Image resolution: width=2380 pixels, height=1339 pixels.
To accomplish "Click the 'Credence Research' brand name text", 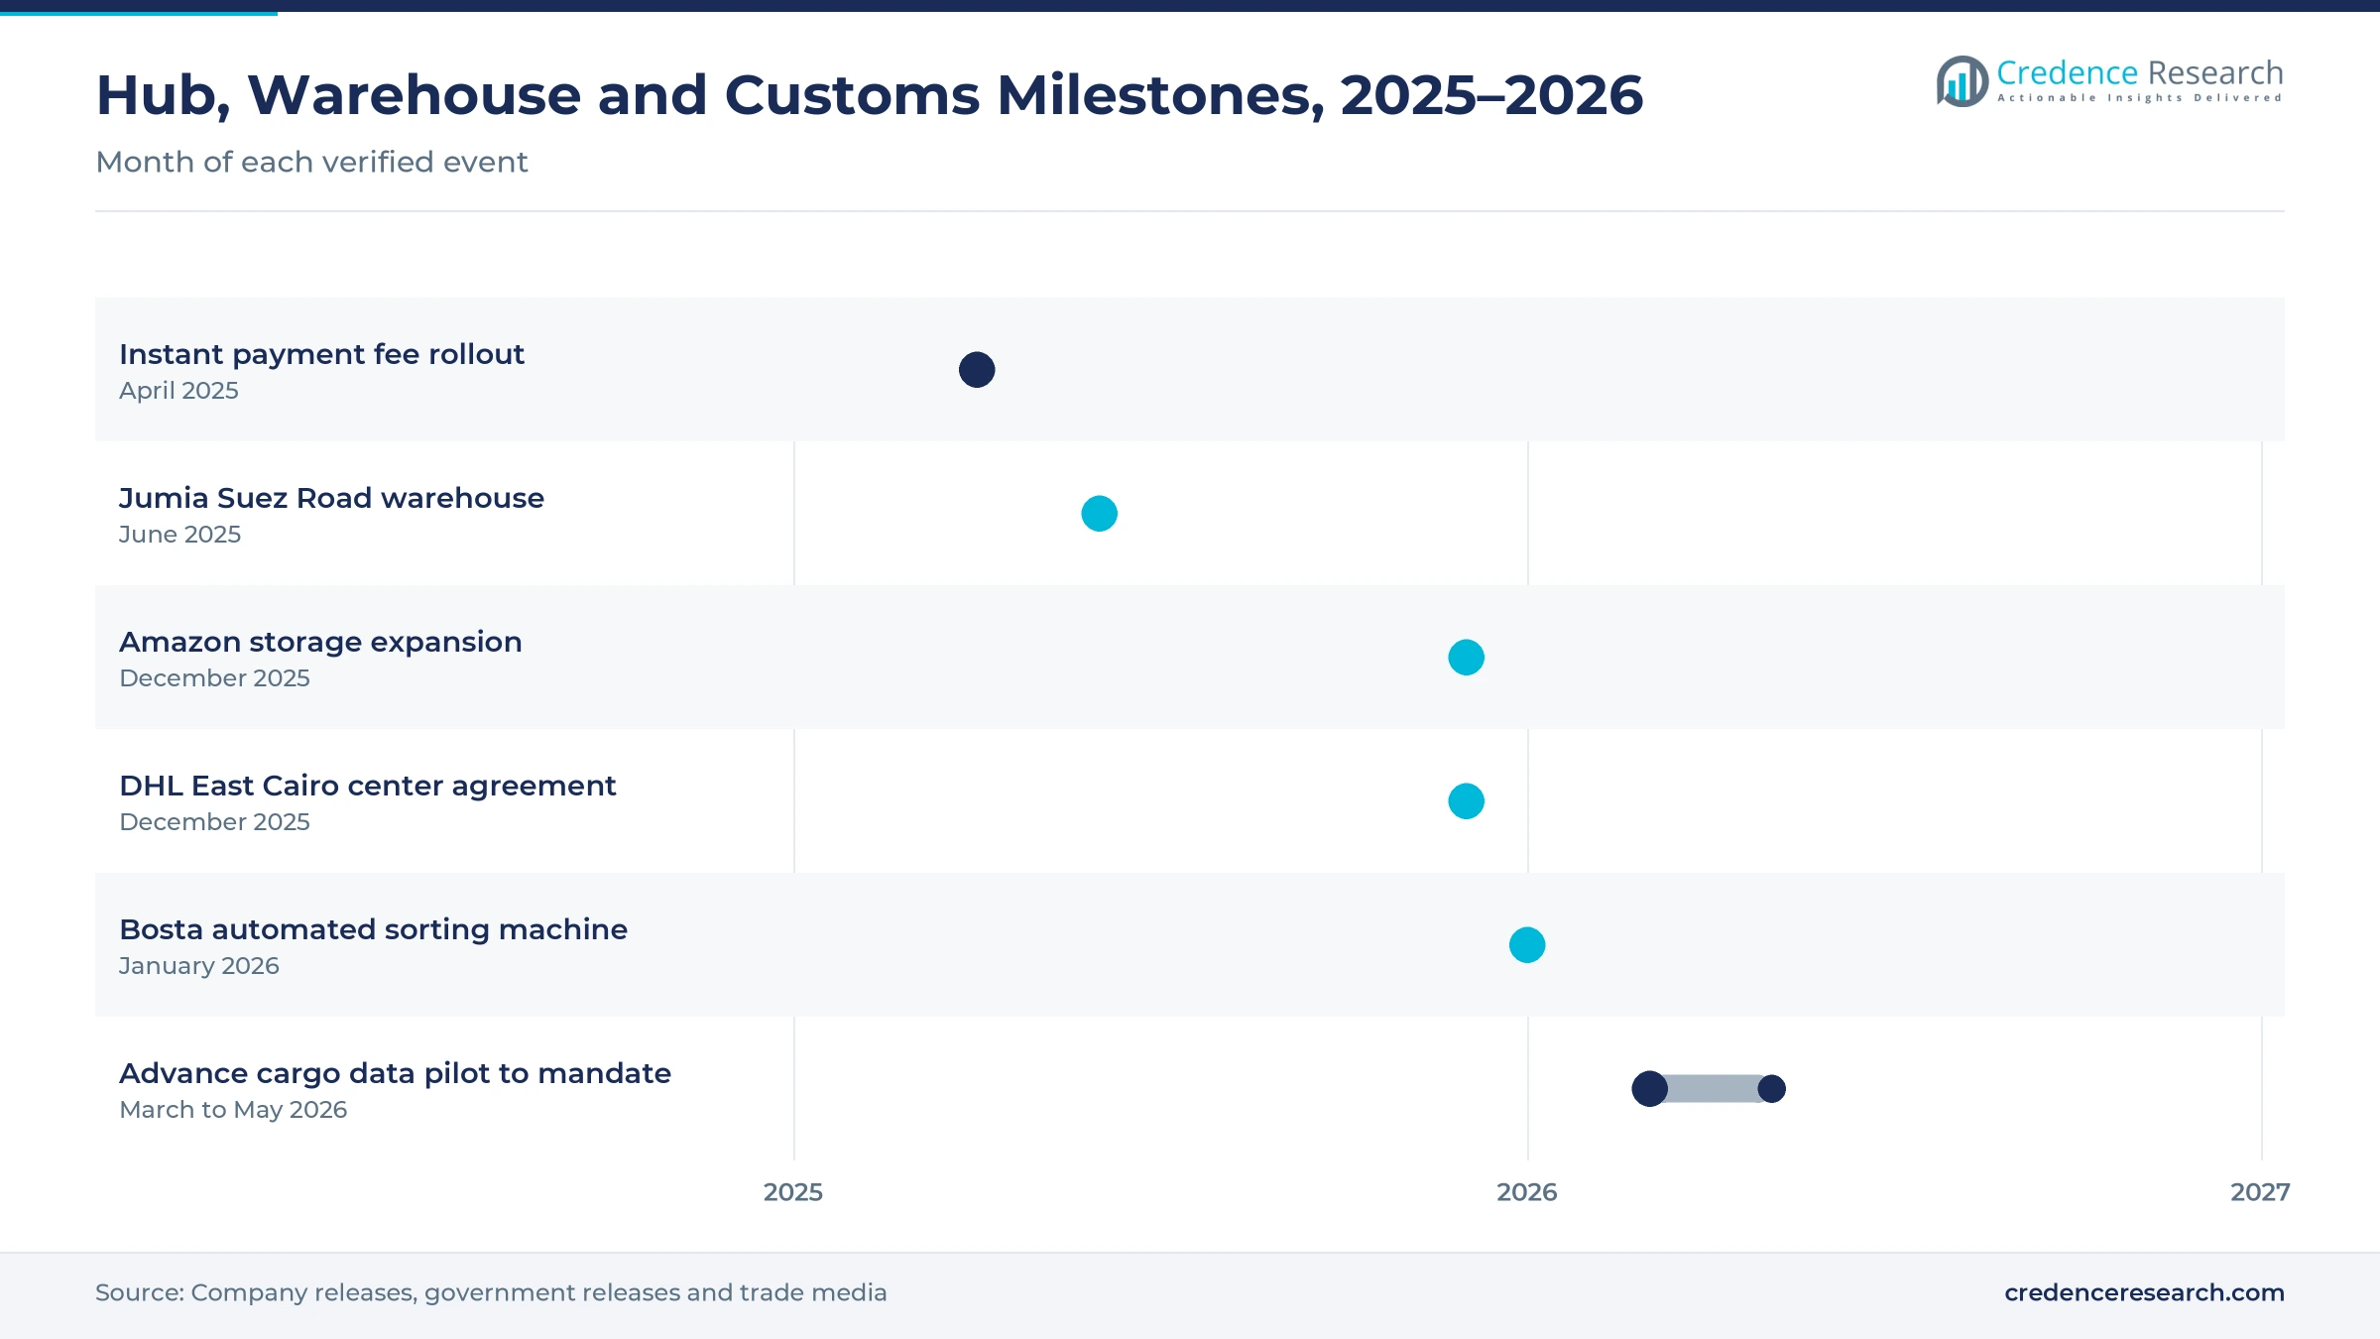I will (x=2139, y=72).
